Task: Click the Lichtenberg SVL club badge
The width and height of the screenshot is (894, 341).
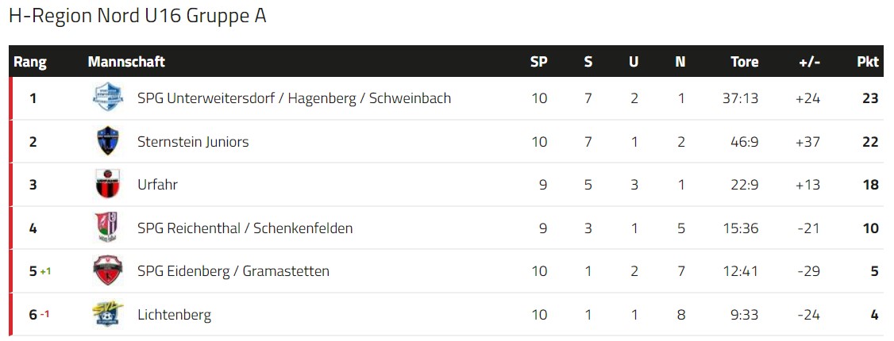Action: coord(108,314)
